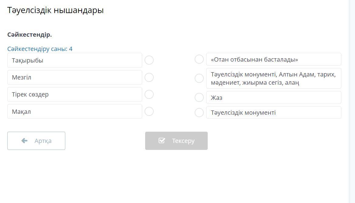Select circle beside «Отан отбасынан басталады»

[x=199, y=59]
